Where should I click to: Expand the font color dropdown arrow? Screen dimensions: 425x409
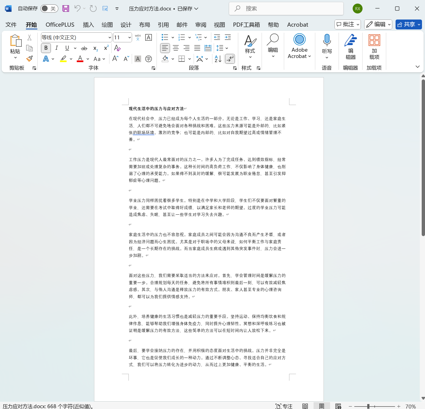pos(87,59)
